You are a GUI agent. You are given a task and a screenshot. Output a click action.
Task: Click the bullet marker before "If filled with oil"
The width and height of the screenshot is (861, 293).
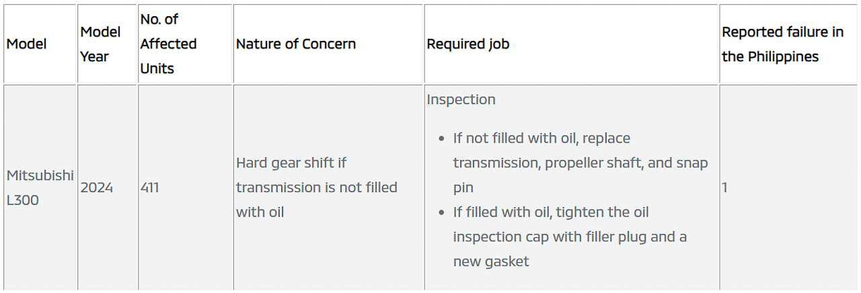click(x=441, y=213)
